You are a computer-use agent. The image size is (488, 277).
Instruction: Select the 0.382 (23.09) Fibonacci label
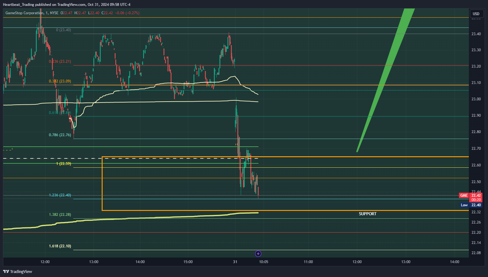click(60, 81)
